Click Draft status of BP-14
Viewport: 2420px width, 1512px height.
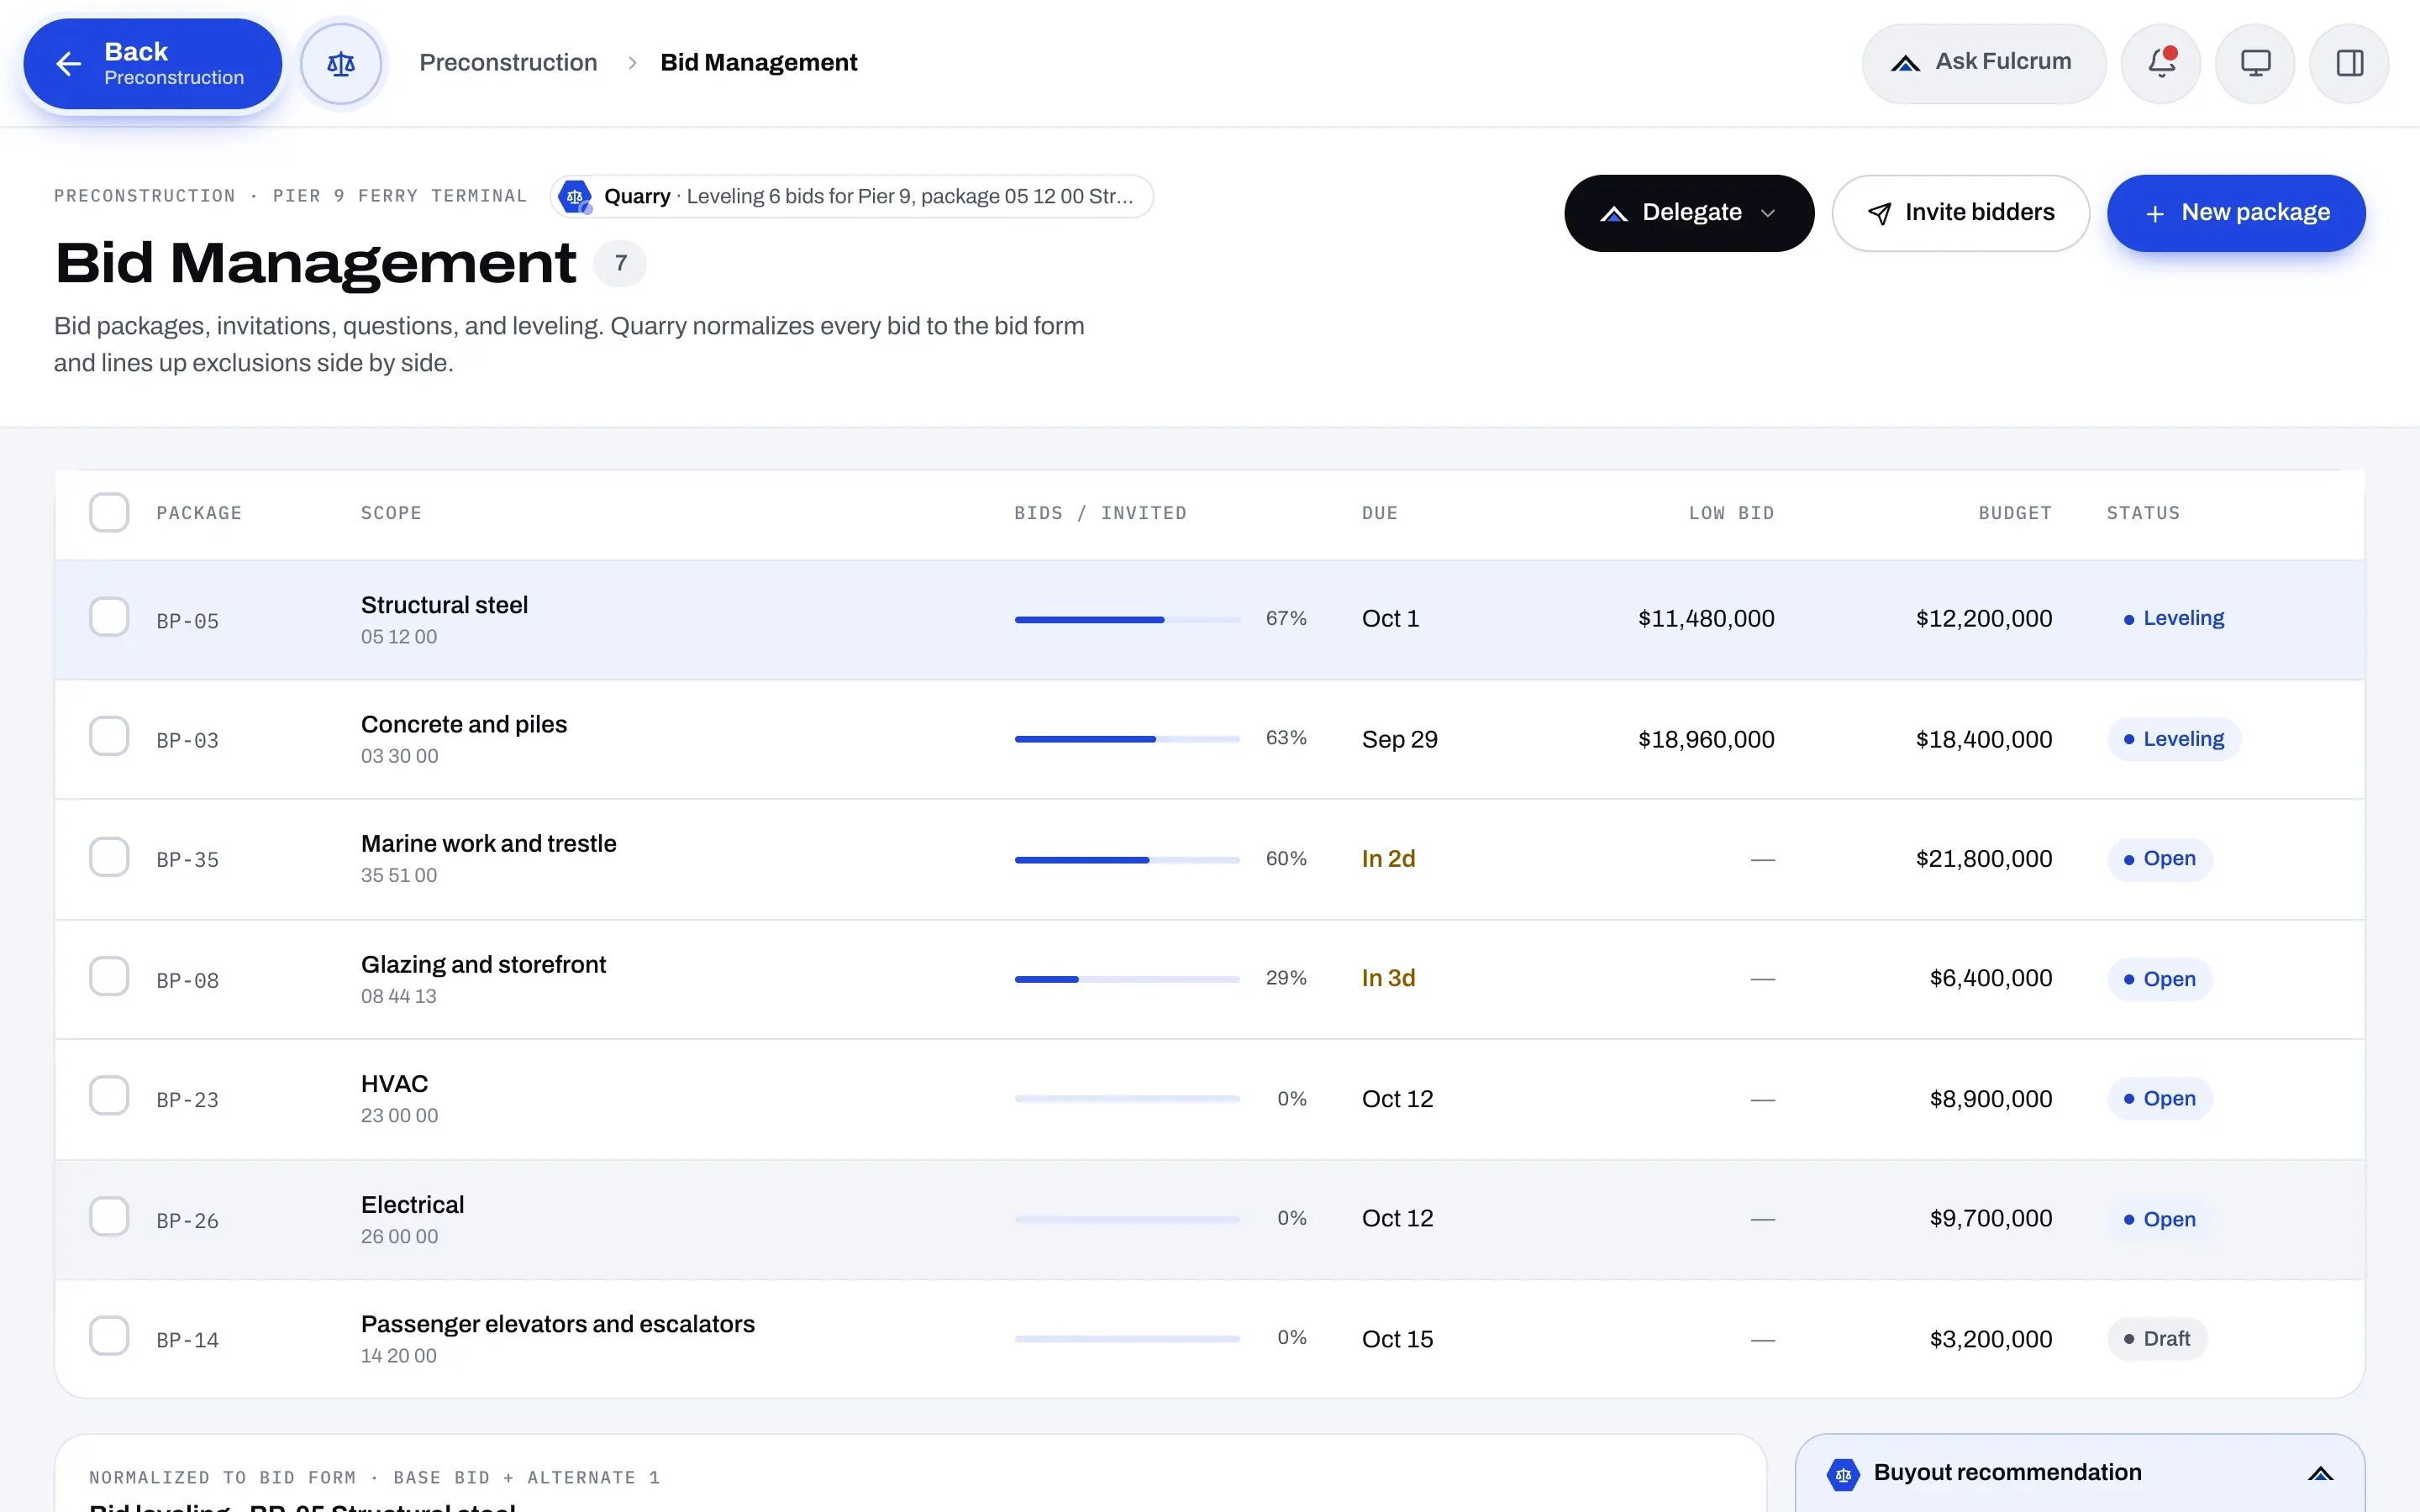tap(2157, 1339)
